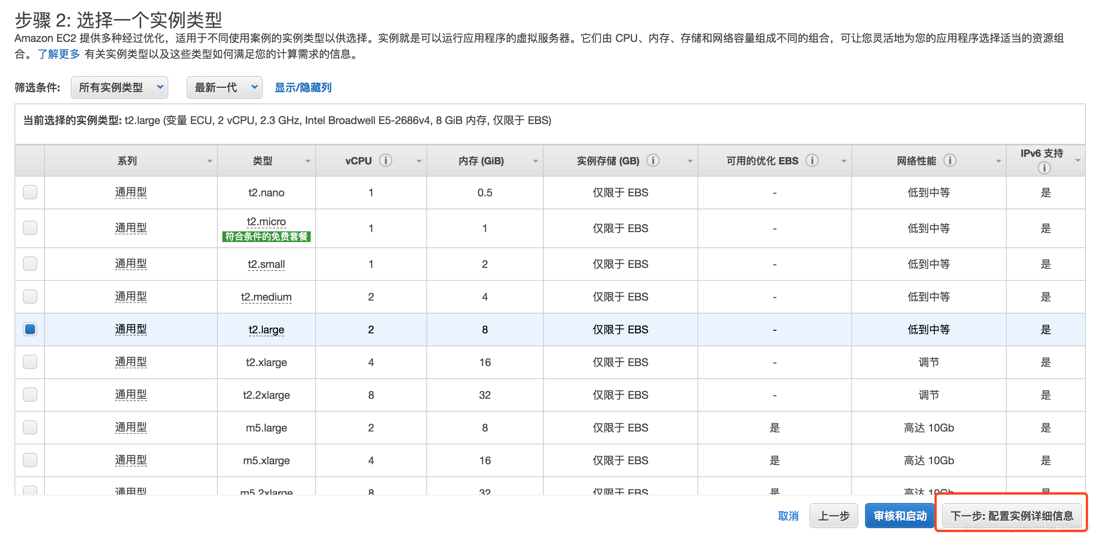
Task: Click the t2.2xlarge type cell
Action: pyautogui.click(x=266, y=395)
